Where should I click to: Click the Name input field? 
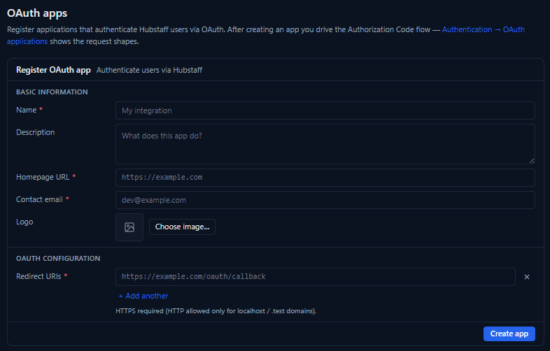325,110
